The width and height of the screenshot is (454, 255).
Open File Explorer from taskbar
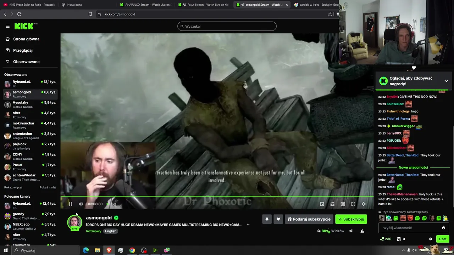(x=97, y=250)
